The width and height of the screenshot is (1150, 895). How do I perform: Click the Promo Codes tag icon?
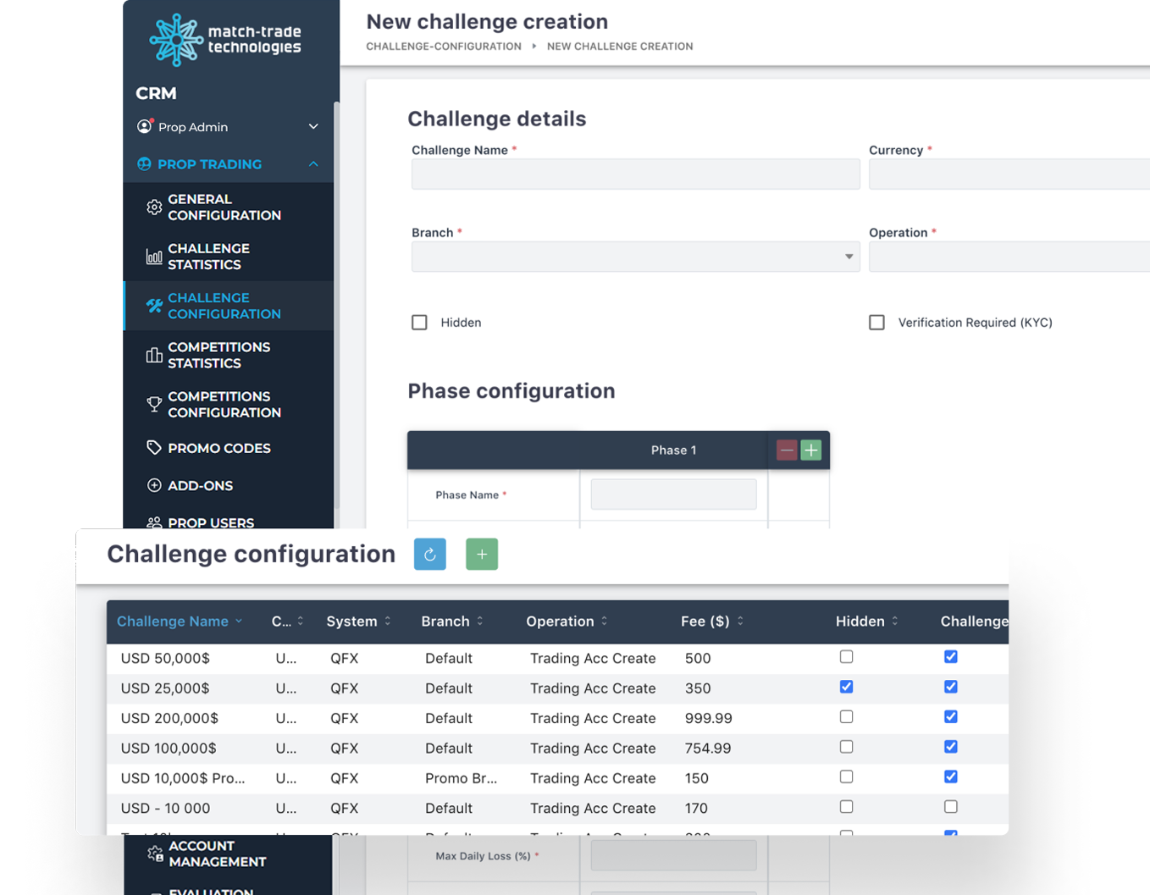click(154, 448)
